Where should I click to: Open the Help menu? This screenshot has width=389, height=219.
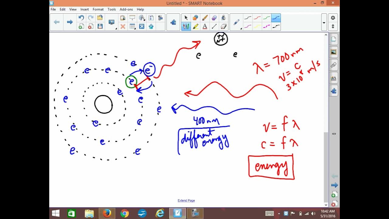pyautogui.click(x=140, y=9)
